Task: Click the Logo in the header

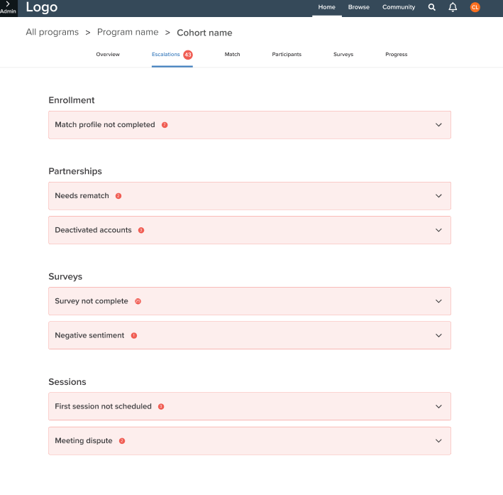Action: click(x=42, y=7)
